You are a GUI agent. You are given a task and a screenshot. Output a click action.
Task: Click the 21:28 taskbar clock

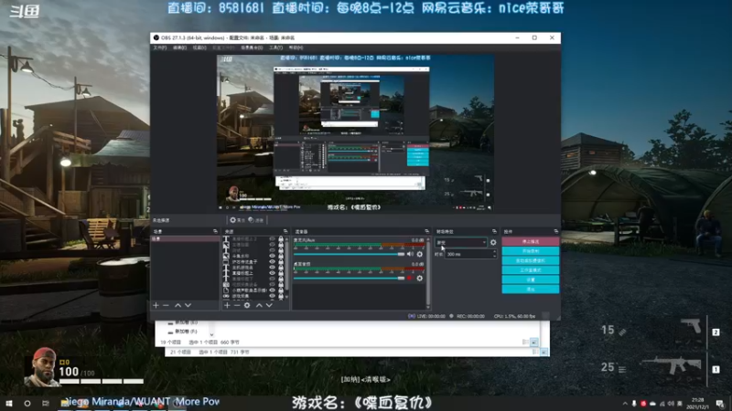point(698,404)
